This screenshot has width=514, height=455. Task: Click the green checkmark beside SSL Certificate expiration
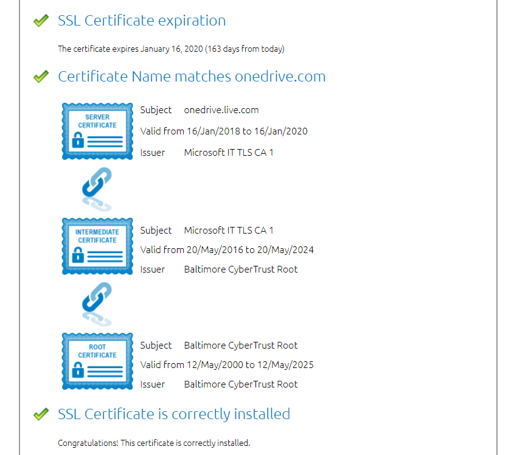[41, 21]
